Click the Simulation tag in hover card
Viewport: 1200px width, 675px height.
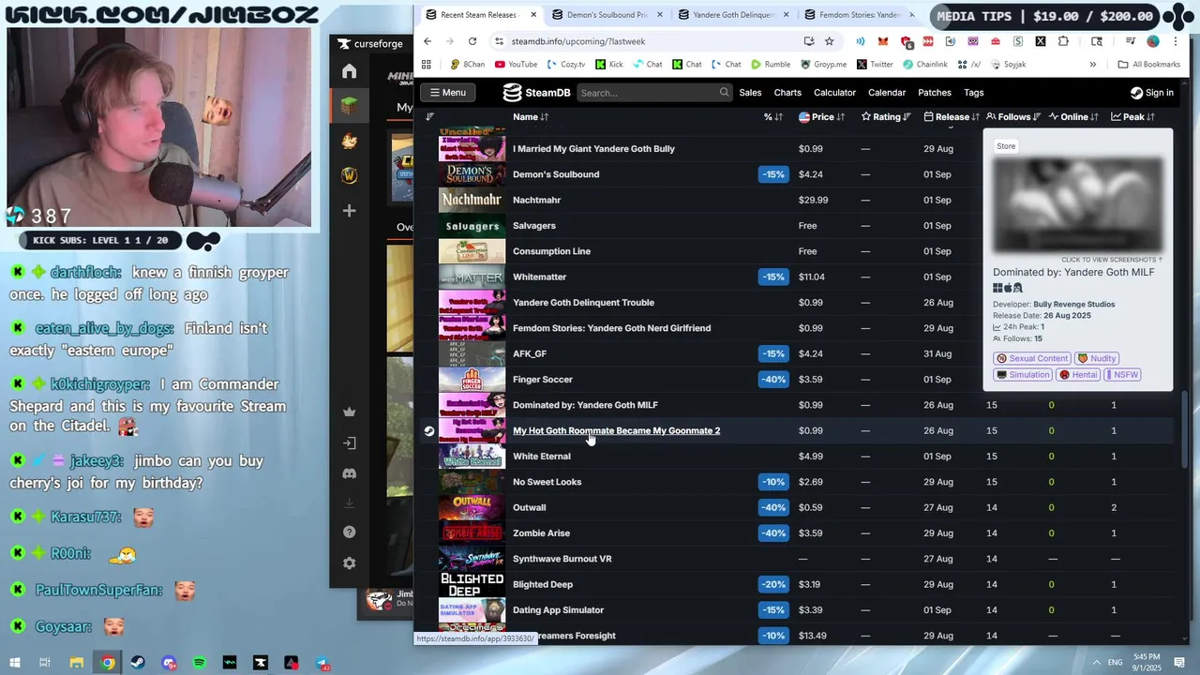[1023, 374]
